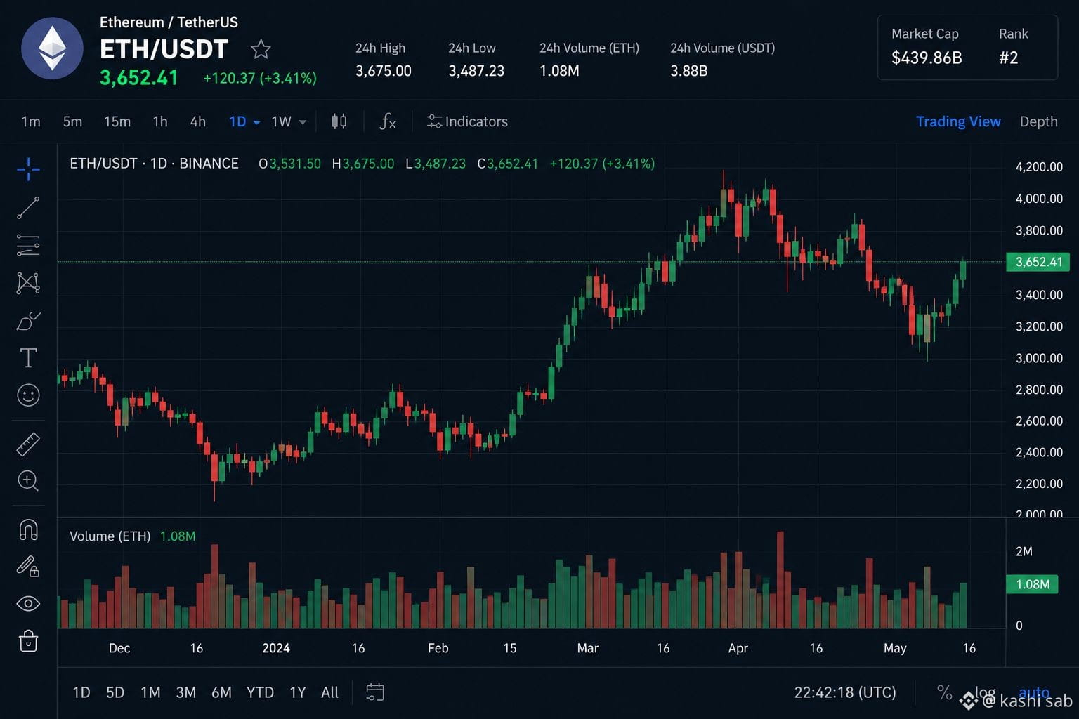Image resolution: width=1079 pixels, height=719 pixels.
Task: Open the Fibonacci/parallel lines tool
Action: pos(28,245)
